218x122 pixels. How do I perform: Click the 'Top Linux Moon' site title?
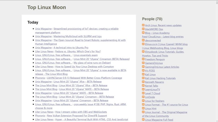tap(47, 7)
